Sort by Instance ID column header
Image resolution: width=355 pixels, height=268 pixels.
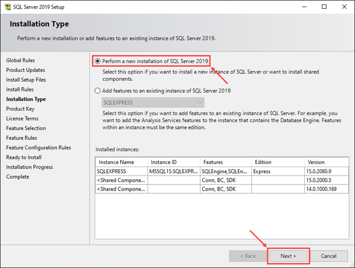click(174, 162)
